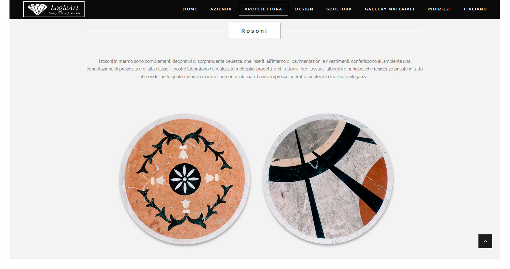The height and width of the screenshot is (269, 510).
Task: Open the Gallery Materiali page
Action: [x=390, y=9]
